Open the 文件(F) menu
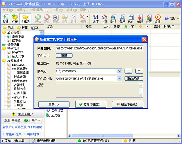The image size is (182, 144). 8,10
